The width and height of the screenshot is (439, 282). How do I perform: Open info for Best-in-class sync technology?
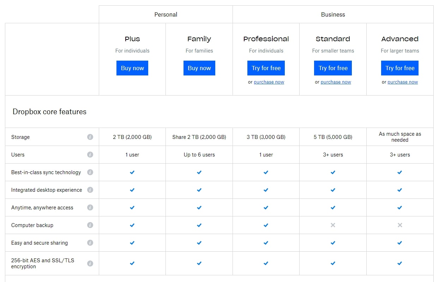(90, 172)
